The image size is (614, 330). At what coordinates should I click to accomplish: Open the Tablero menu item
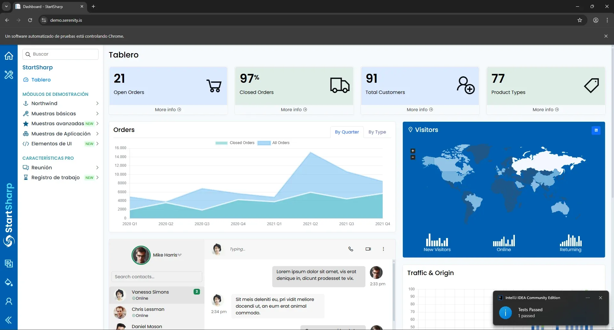point(41,80)
